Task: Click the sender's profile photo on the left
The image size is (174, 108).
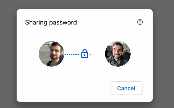Action: coord(51,54)
